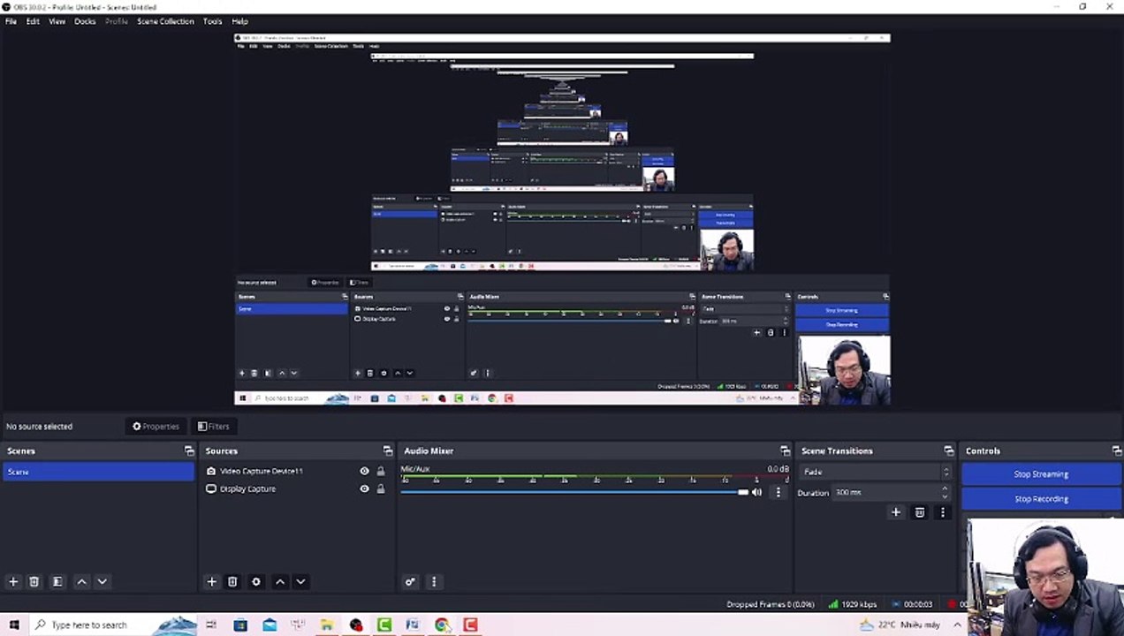Move scene down with arrow icon

[102, 581]
